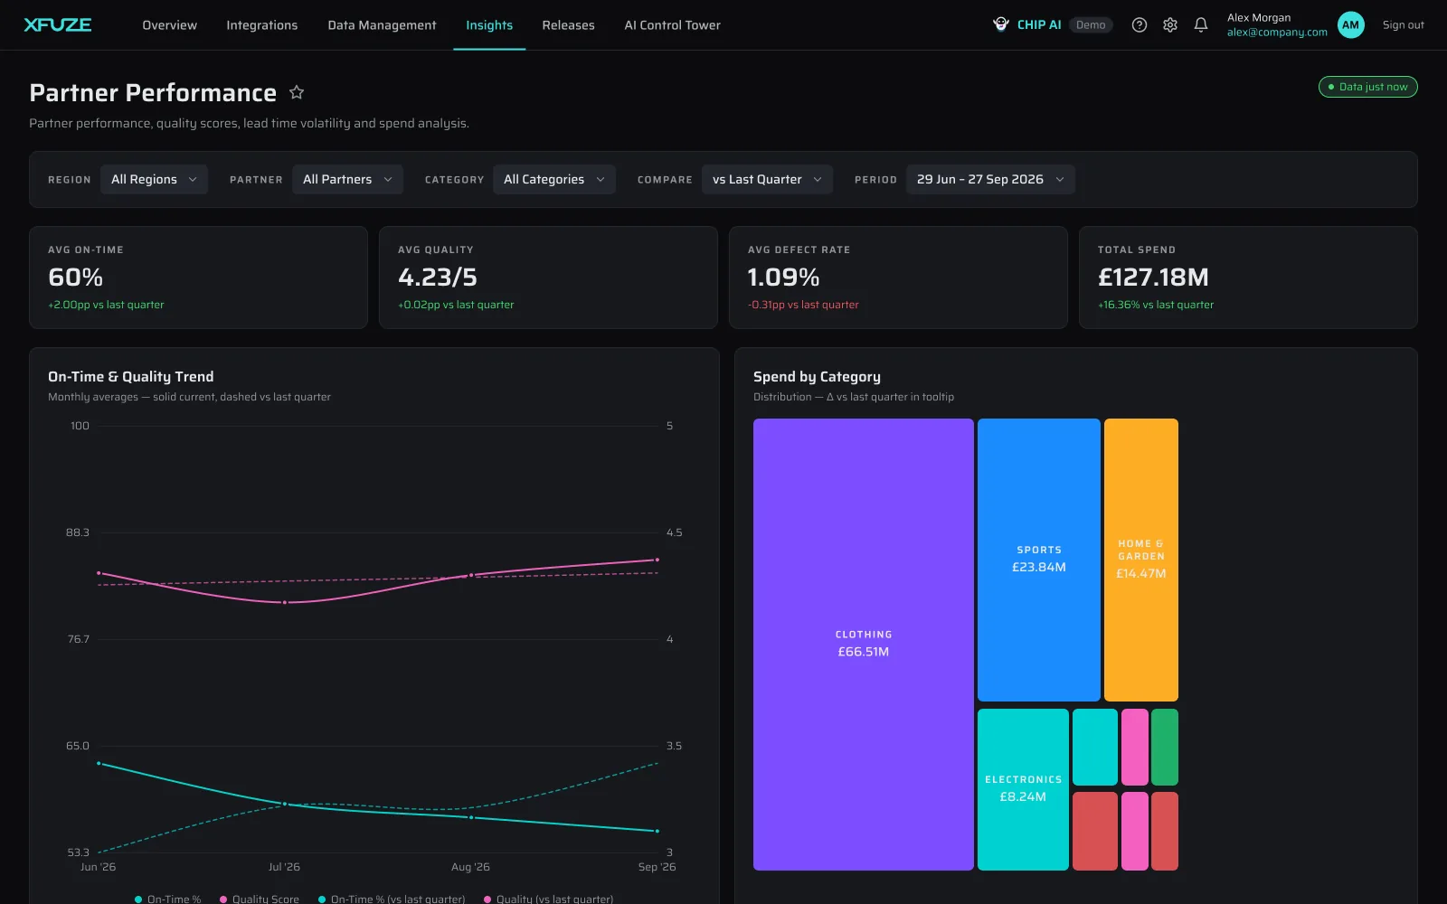This screenshot has width=1447, height=904.
Task: Select the Insights tab
Action: click(489, 25)
